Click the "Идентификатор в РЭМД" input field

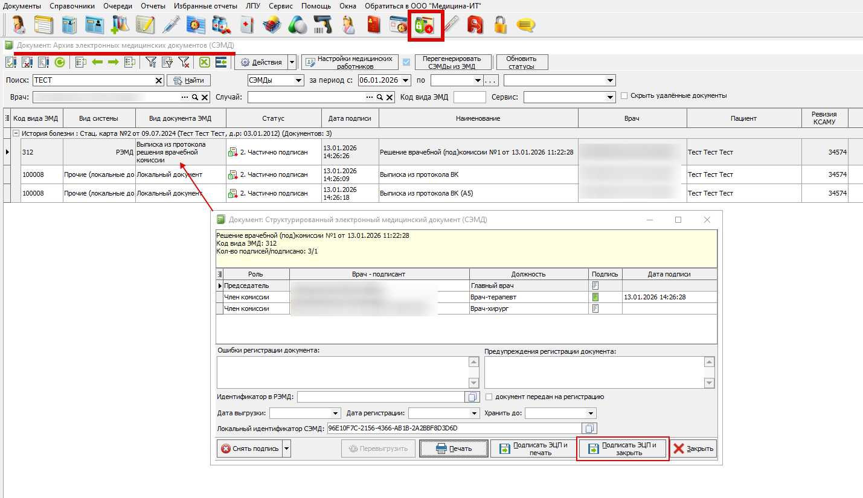click(380, 397)
